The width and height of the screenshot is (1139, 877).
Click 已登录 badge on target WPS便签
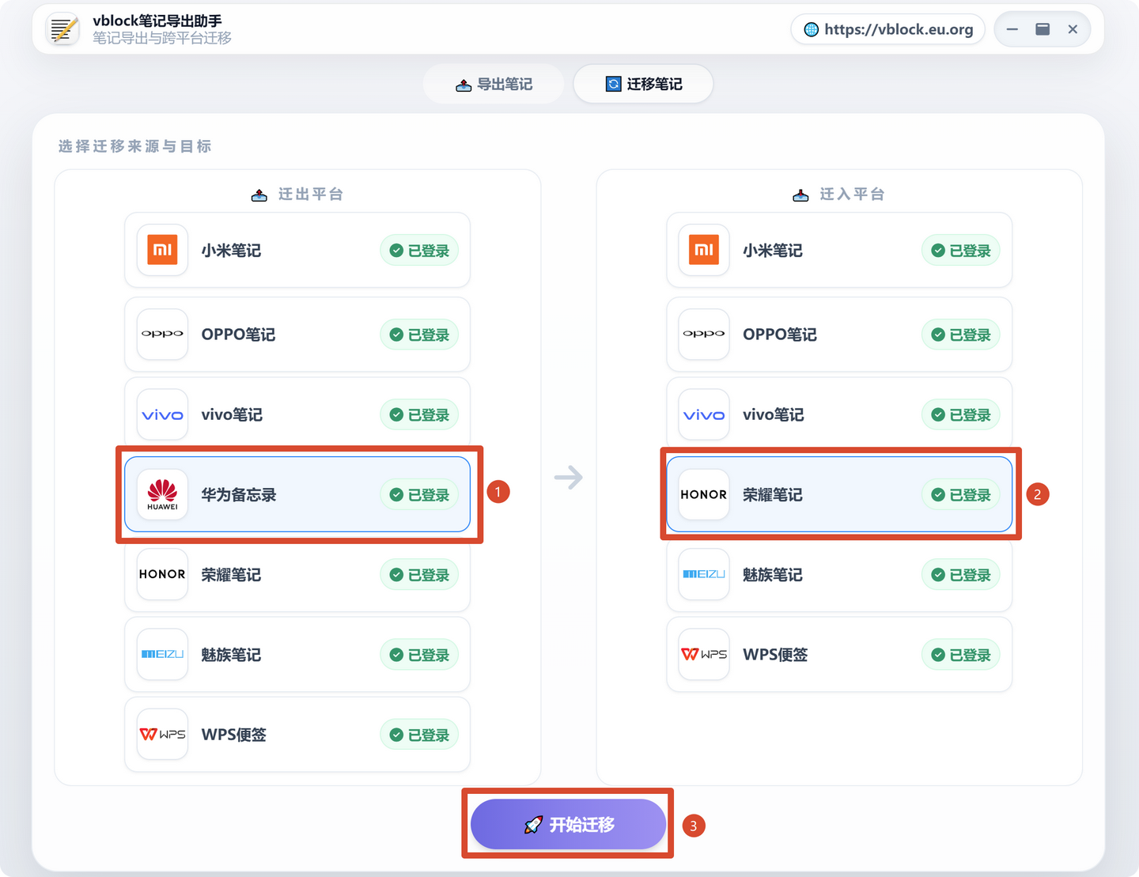[x=961, y=655]
